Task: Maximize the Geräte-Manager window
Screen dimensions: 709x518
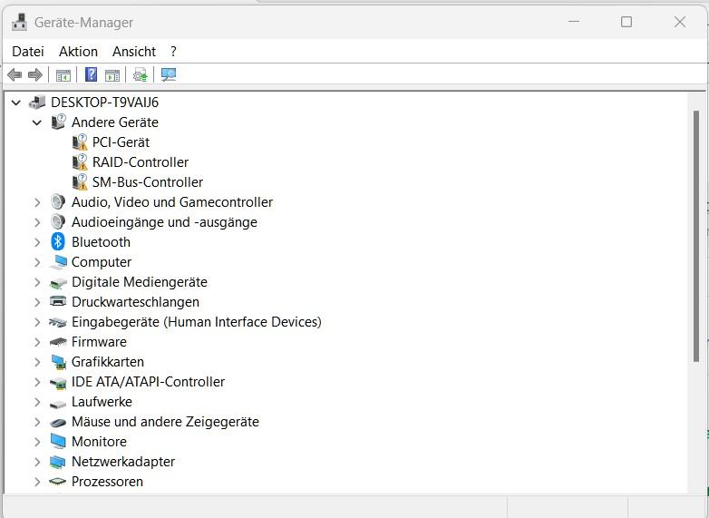Action: coord(626,22)
